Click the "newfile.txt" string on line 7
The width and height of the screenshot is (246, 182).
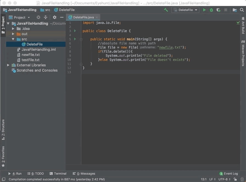click(x=170, y=47)
